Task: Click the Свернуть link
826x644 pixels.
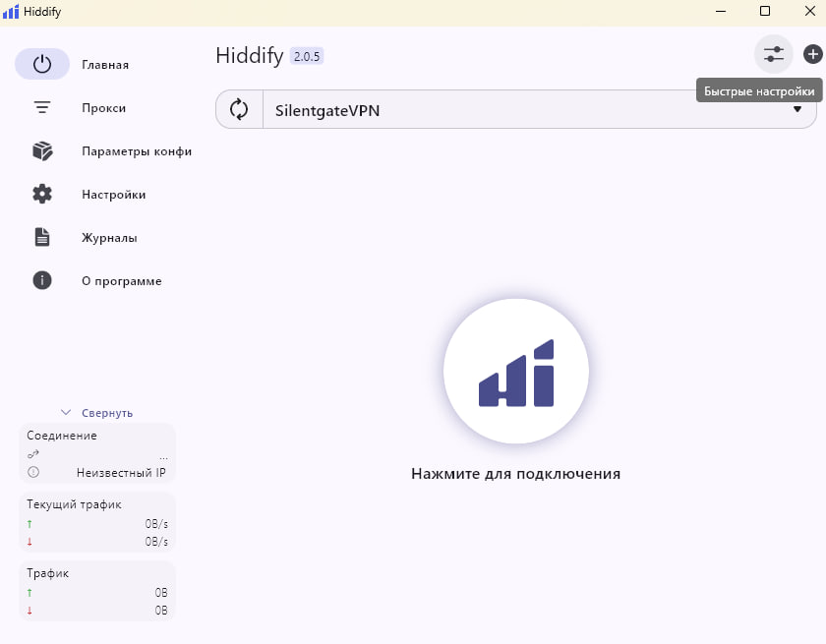Action: (107, 413)
